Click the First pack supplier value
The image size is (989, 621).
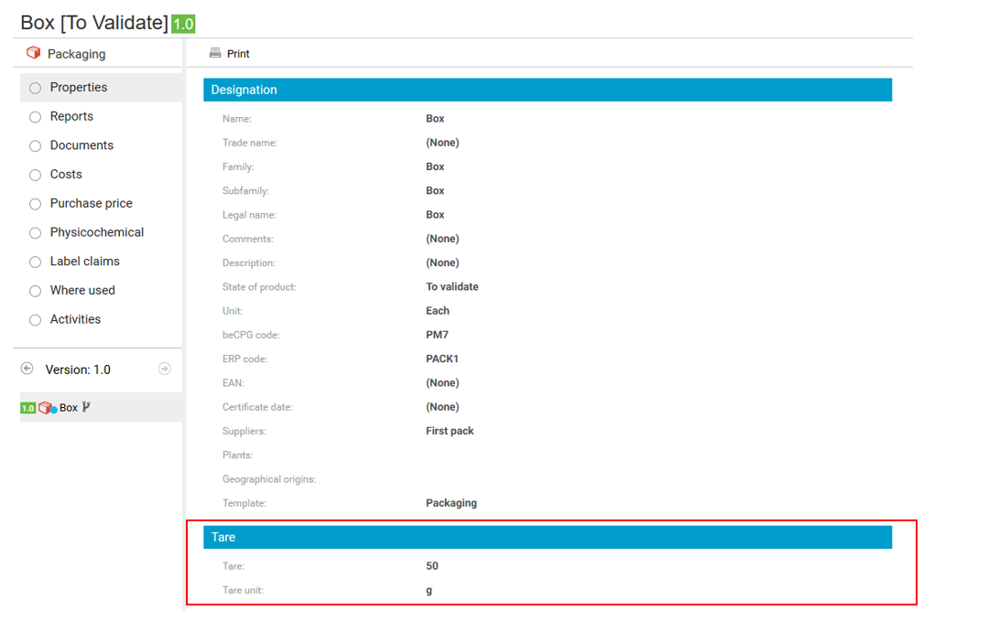pos(450,431)
